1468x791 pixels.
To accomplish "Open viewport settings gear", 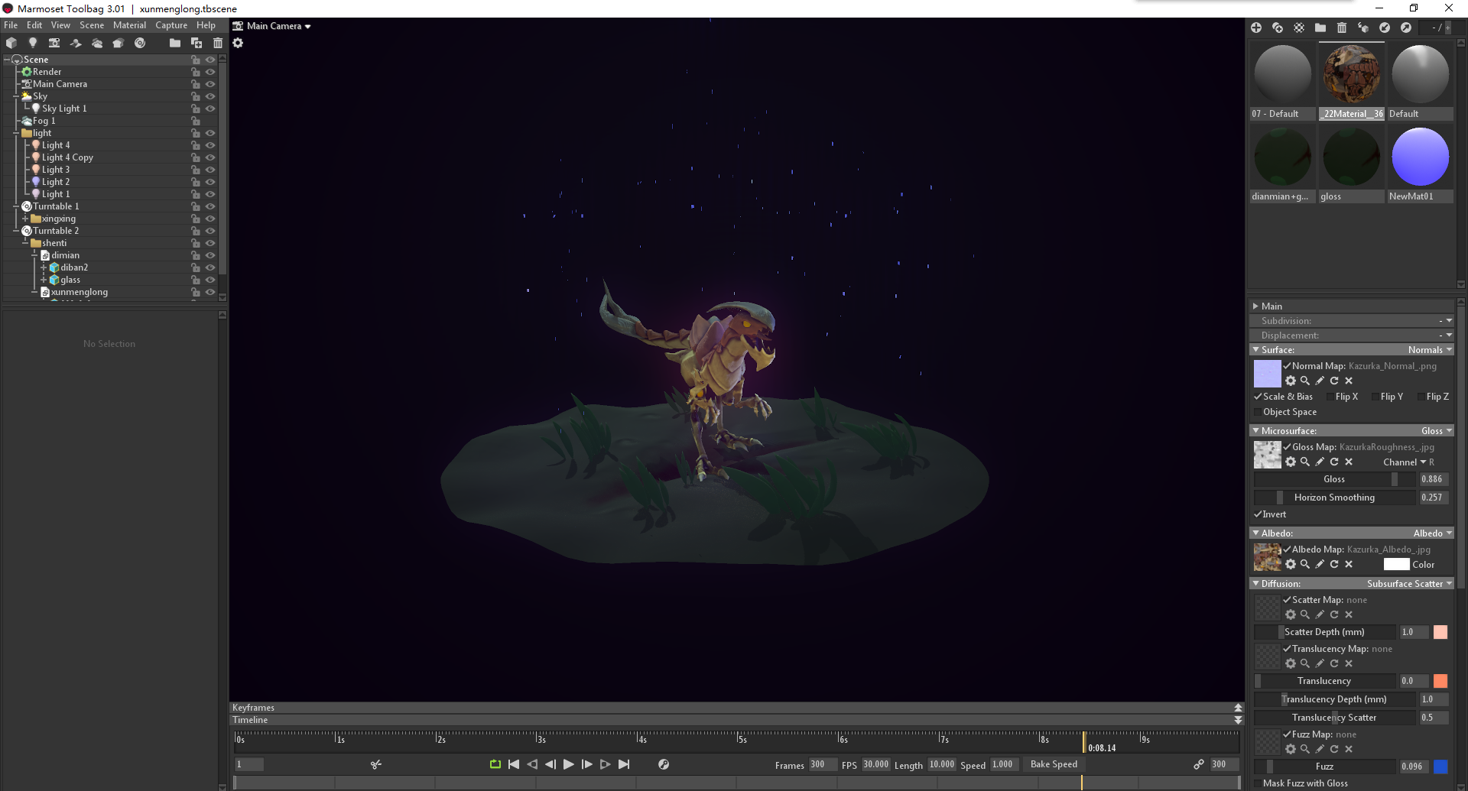I will click(x=238, y=43).
